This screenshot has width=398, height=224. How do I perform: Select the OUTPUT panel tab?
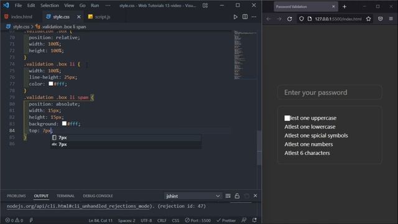pyautogui.click(x=41, y=196)
